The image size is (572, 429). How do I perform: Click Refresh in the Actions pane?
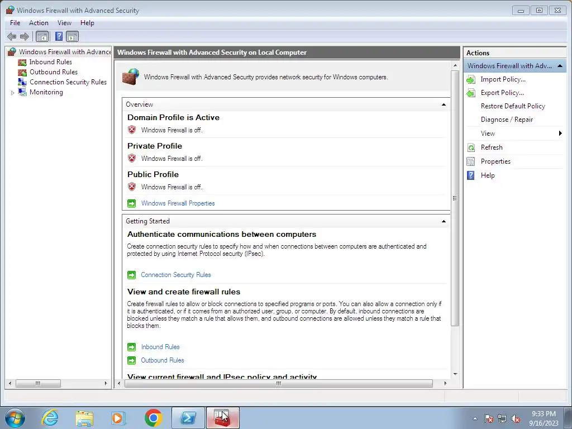pyautogui.click(x=492, y=147)
